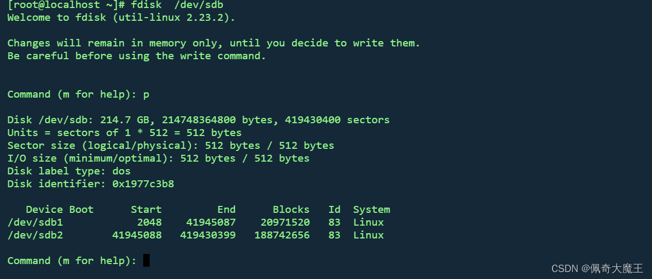Click the End column header

point(227,210)
